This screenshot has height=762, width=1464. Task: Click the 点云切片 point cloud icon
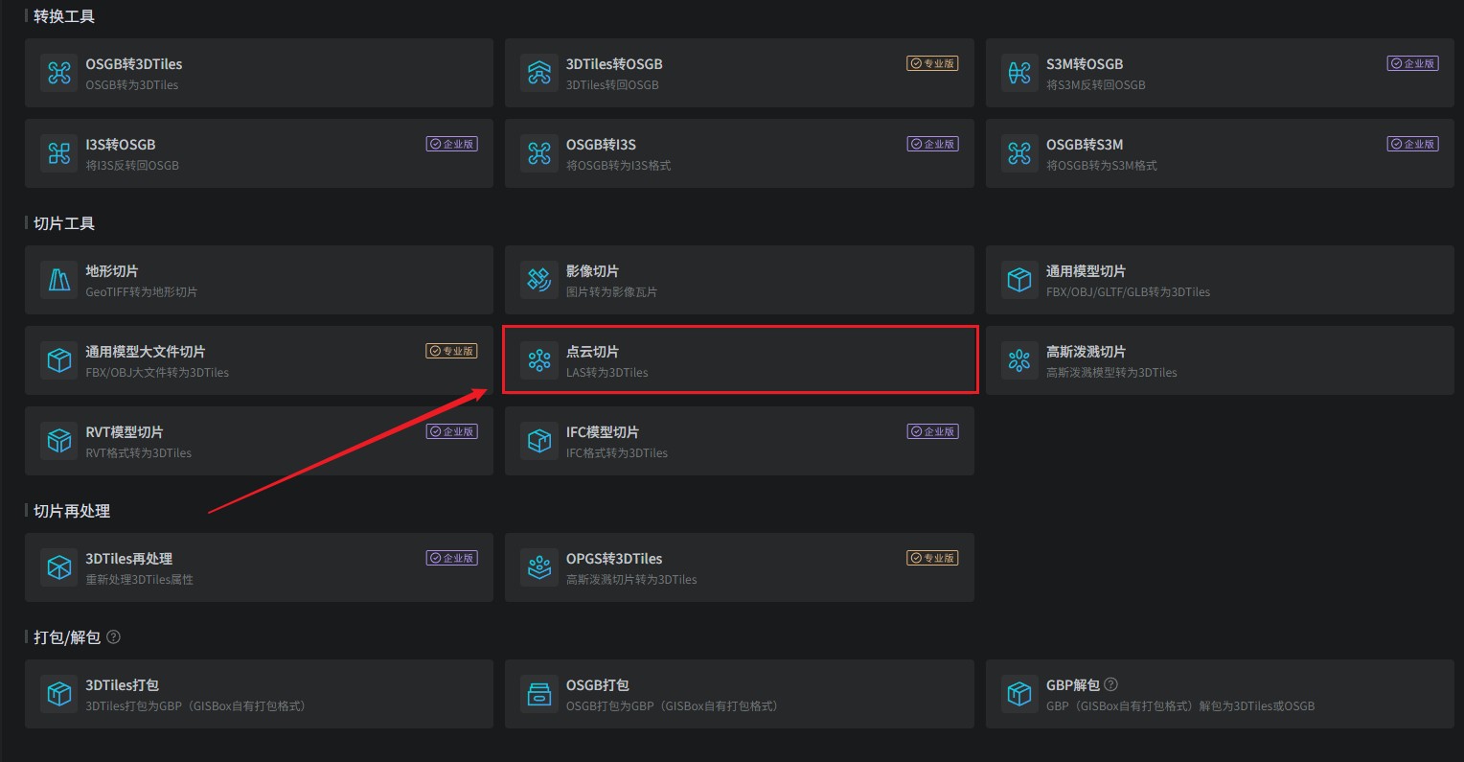pos(539,360)
